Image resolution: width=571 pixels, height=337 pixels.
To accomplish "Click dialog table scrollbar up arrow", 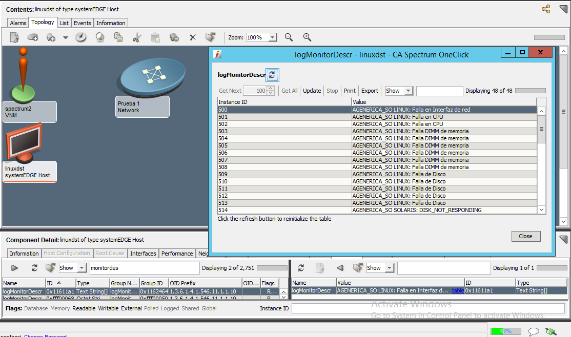I will (x=541, y=111).
